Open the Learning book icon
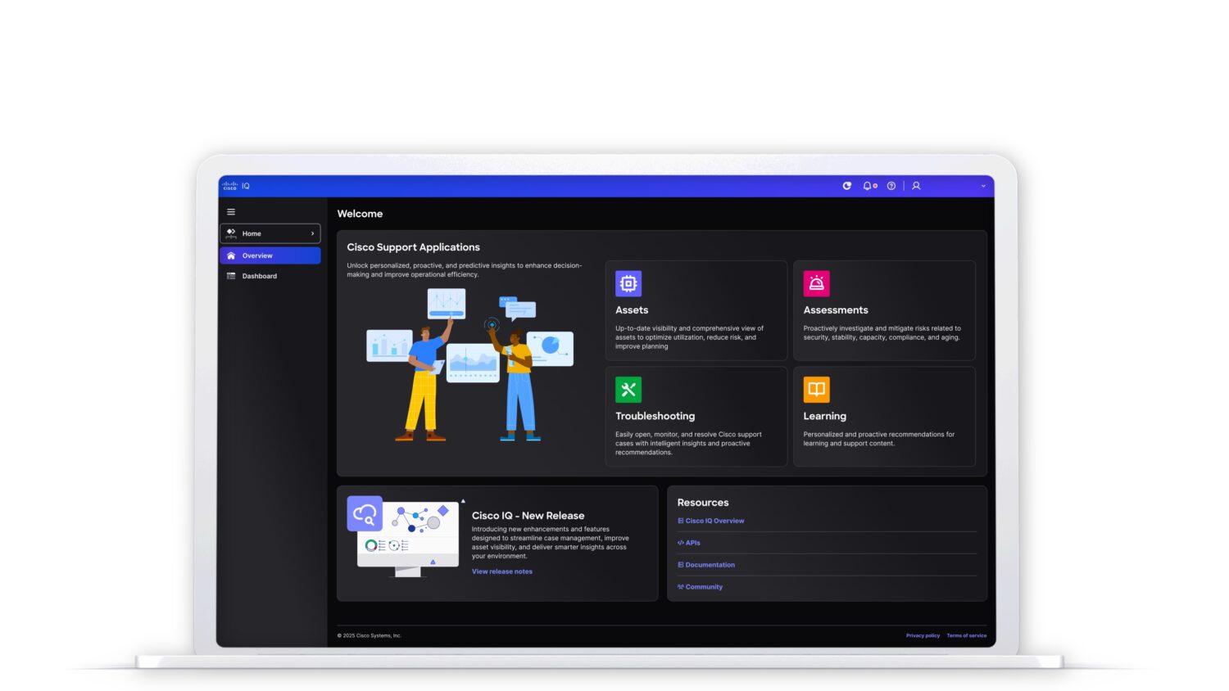This screenshot has height=691, width=1229. click(817, 390)
